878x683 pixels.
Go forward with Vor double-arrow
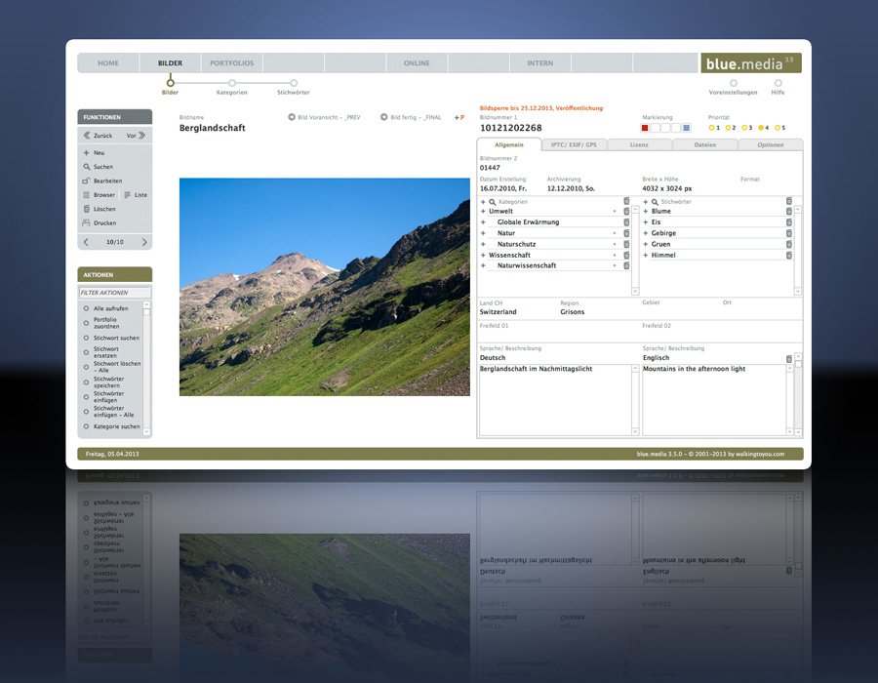pos(142,136)
